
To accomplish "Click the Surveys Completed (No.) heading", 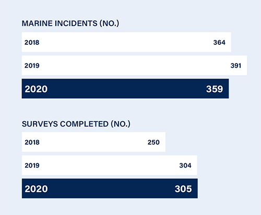I will [x=76, y=124].
